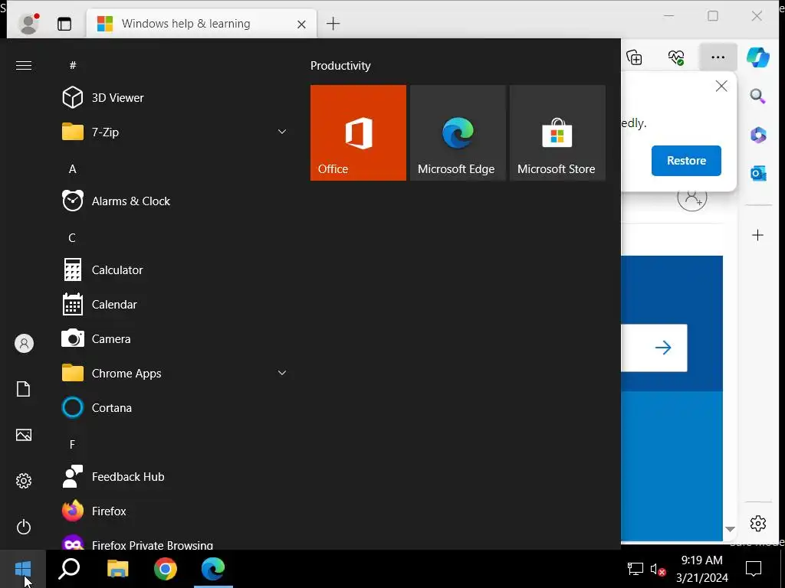Viewport: 785px width, 588px height.
Task: Open the network tray icon
Action: [x=636, y=569]
